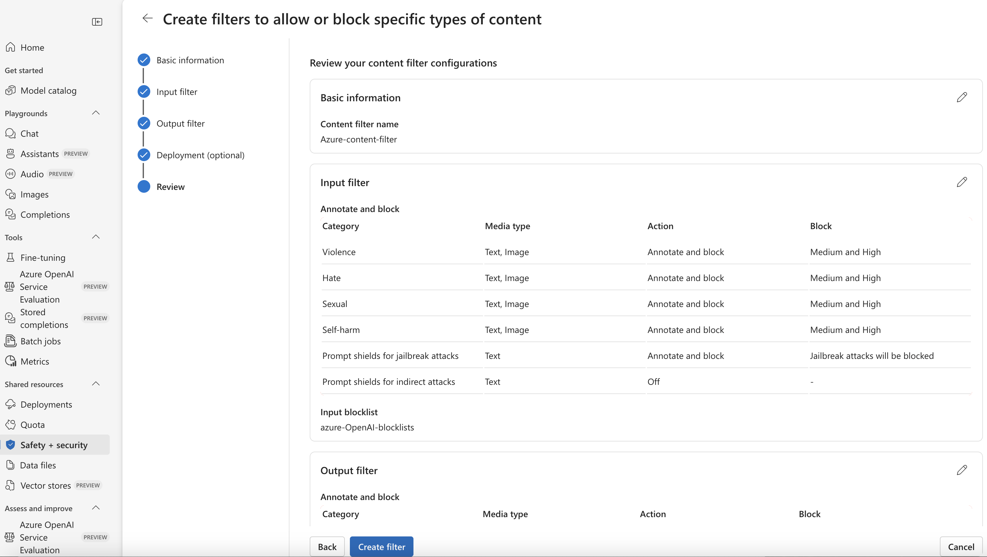Edit Input filter section pencil icon
Screen dimensions: 987x557
coord(961,182)
